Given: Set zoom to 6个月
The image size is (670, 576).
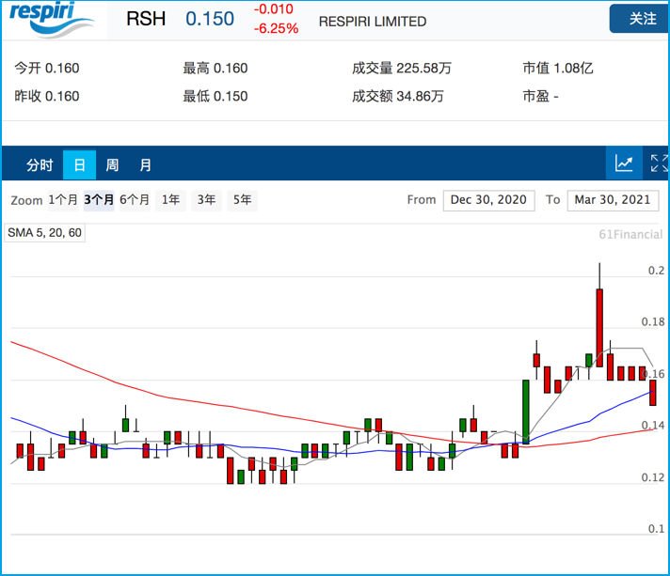Looking at the screenshot, I should (135, 200).
